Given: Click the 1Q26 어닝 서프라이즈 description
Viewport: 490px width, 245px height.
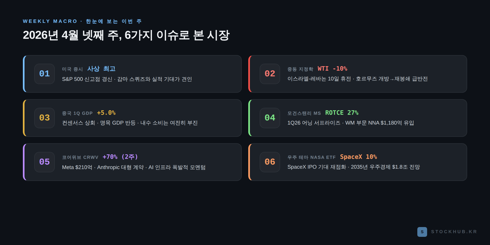Looking at the screenshot, I should [351, 123].
